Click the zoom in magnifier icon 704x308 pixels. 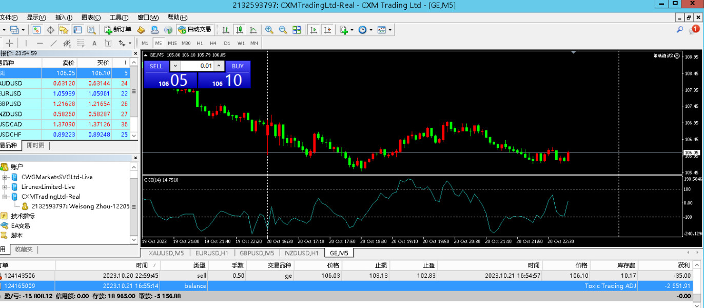[269, 30]
